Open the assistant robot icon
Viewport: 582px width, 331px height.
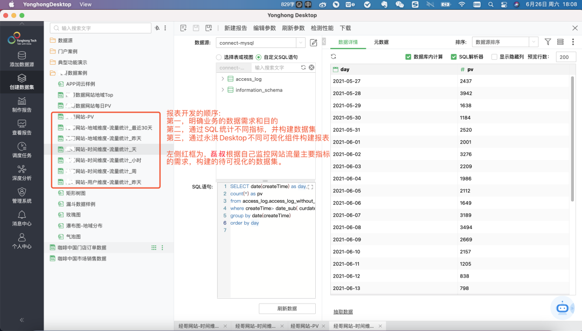tap(562, 308)
